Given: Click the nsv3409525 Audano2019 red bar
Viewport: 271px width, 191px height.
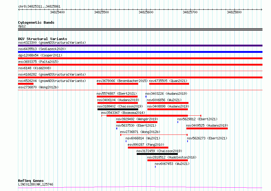Looking at the screenshot, I should (x=207, y=128).
